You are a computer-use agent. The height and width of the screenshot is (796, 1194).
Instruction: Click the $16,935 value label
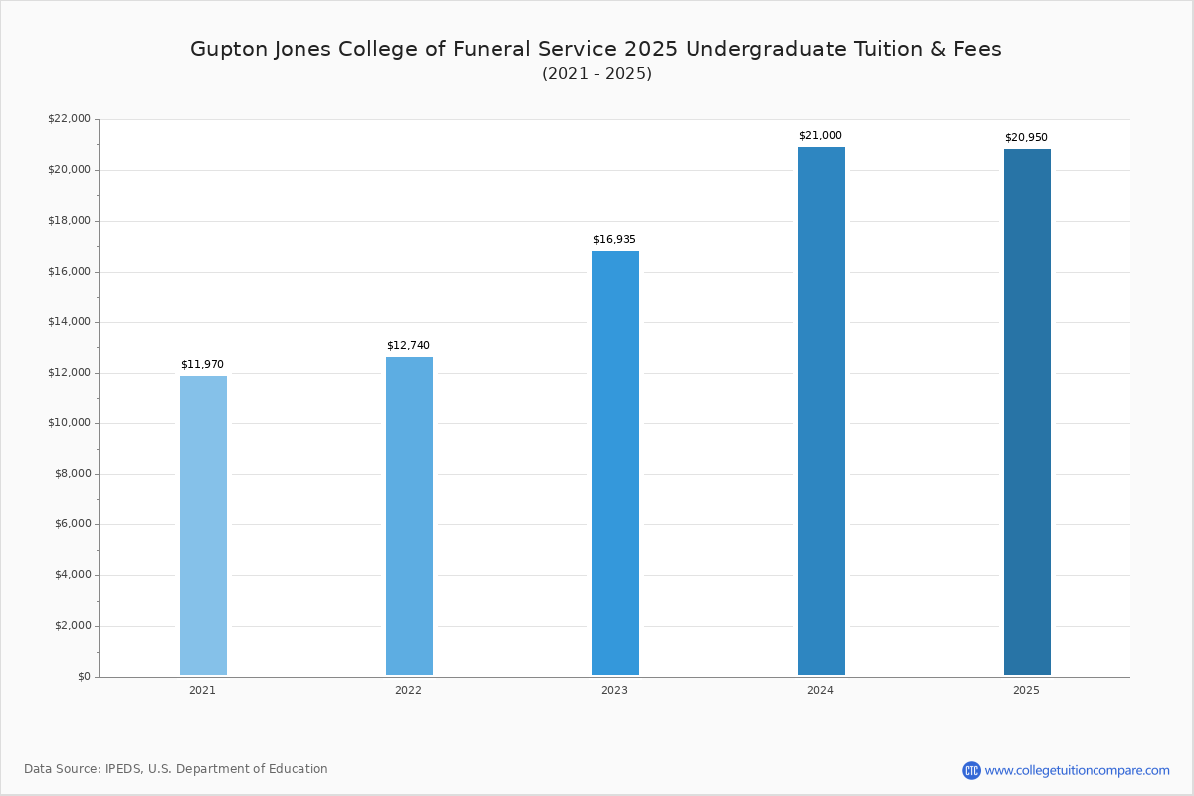[x=614, y=239]
